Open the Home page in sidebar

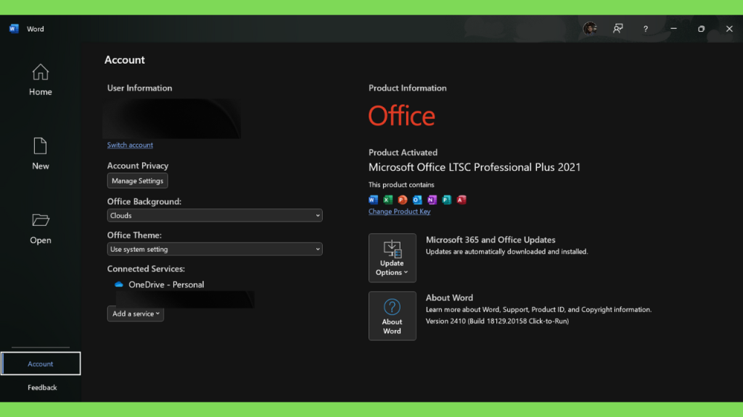tap(41, 80)
